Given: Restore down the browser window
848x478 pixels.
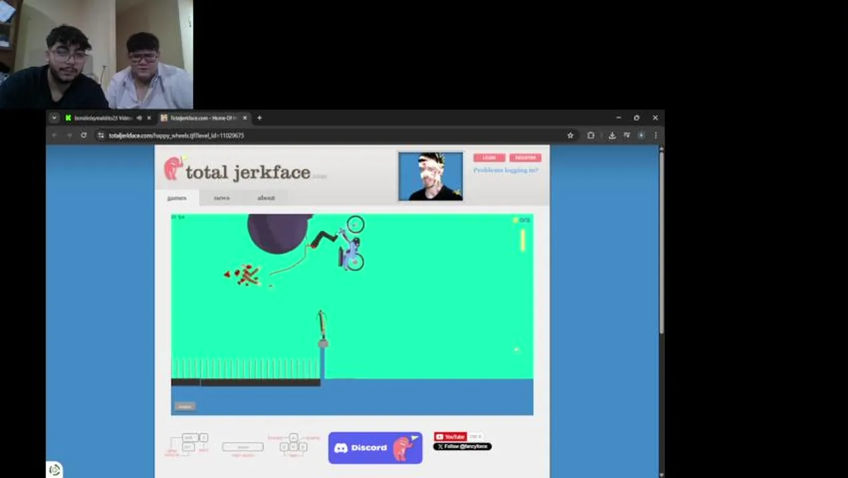Looking at the screenshot, I should [x=637, y=118].
